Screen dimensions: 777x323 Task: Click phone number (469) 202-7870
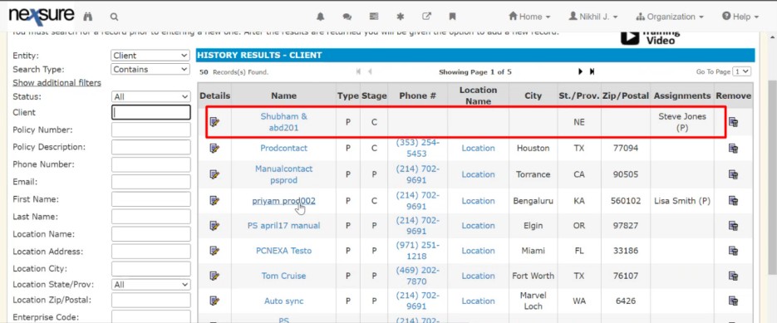[x=417, y=276]
